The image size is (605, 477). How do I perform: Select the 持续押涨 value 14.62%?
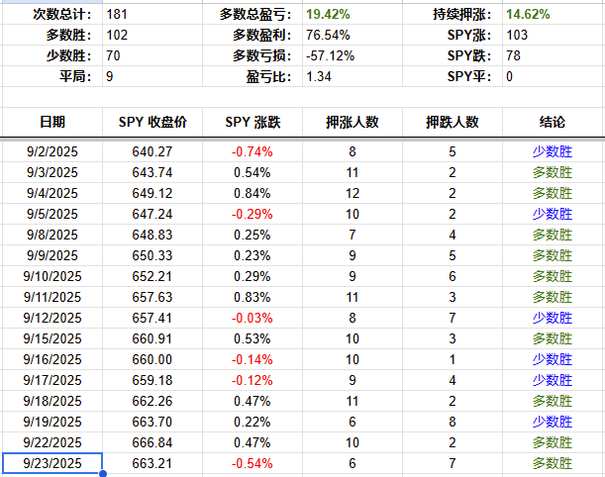click(x=528, y=15)
